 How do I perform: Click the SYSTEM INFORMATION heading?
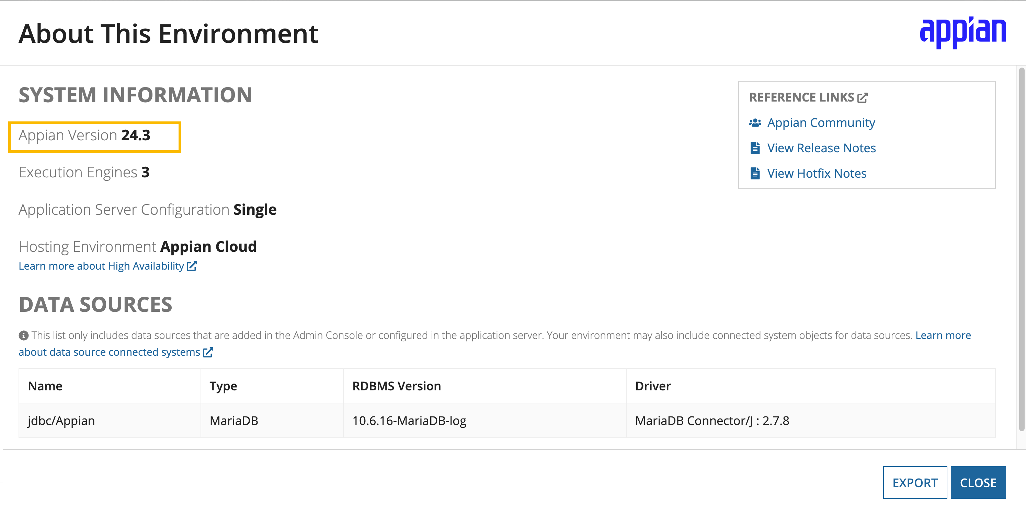pos(135,95)
